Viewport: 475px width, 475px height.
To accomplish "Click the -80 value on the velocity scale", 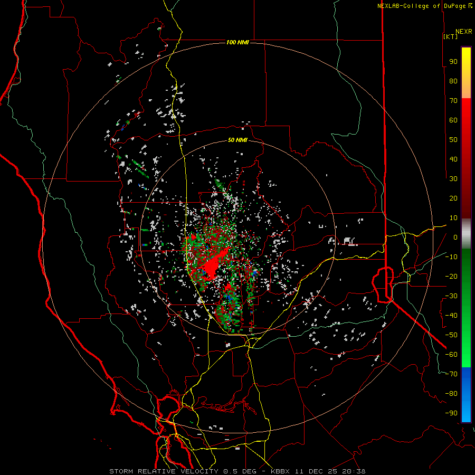I will point(451,394).
